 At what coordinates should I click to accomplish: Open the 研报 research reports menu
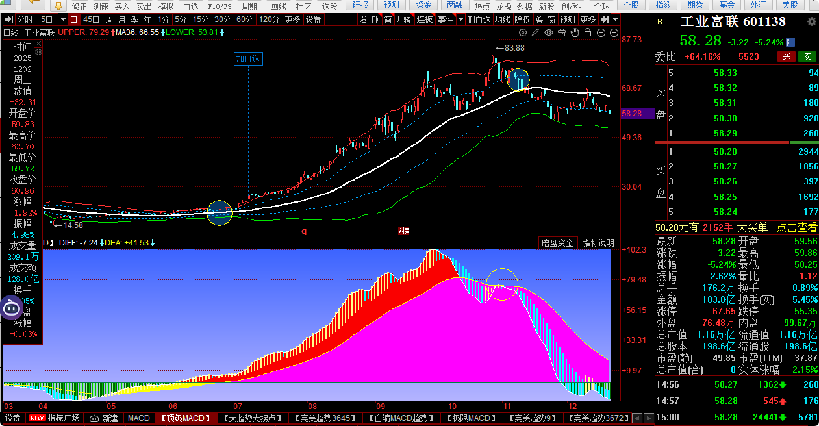click(x=360, y=5)
